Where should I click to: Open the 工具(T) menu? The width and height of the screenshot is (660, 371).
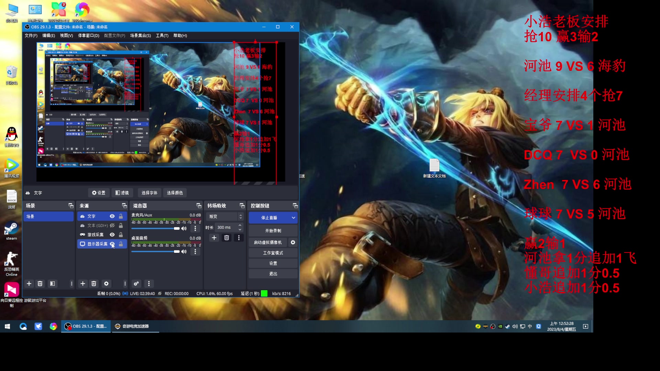pyautogui.click(x=162, y=36)
